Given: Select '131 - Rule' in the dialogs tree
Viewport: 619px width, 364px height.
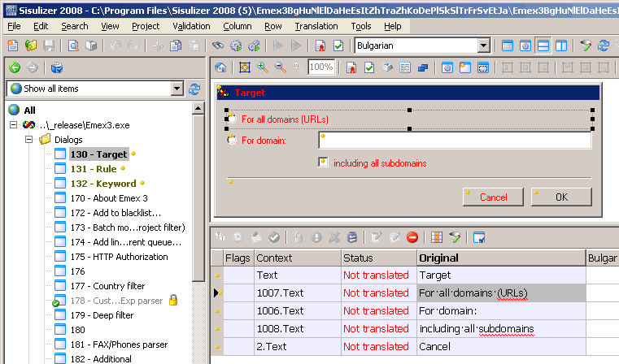Looking at the screenshot, I should click(94, 169).
